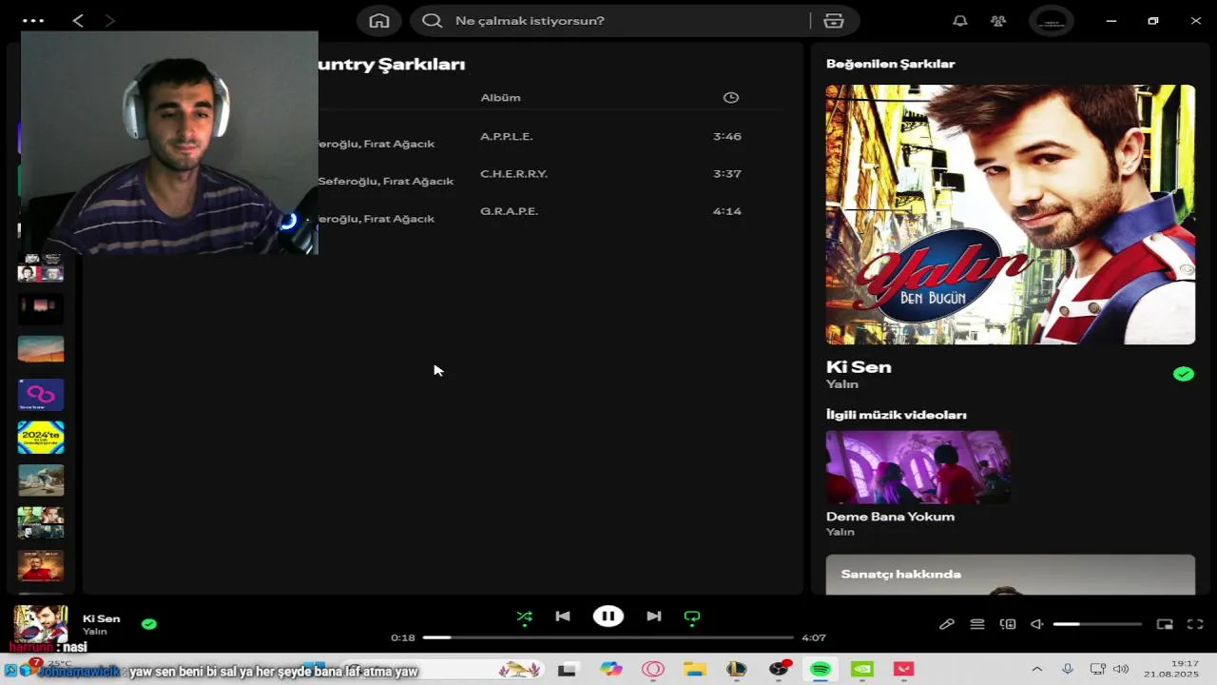This screenshot has width=1217, height=685.
Task: Open the play queue icon
Action: point(977,624)
